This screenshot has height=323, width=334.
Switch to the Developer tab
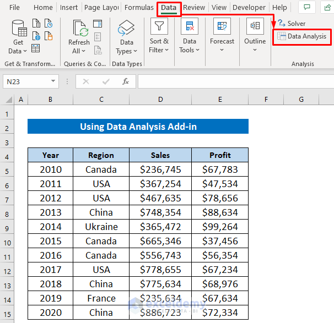tap(249, 8)
